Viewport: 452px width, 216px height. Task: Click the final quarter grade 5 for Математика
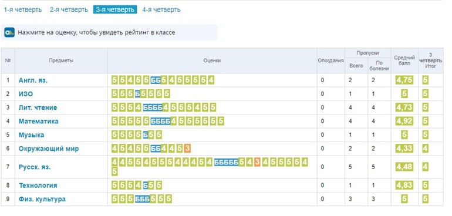(425, 121)
